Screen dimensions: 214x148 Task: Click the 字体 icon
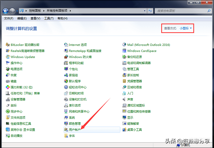[x=66, y=136]
